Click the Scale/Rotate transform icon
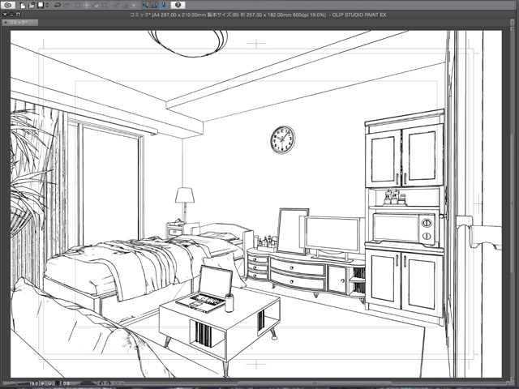 pyautogui.click(x=105, y=5)
